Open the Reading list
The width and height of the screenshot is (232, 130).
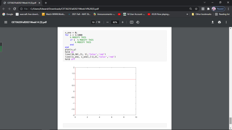[222, 14]
